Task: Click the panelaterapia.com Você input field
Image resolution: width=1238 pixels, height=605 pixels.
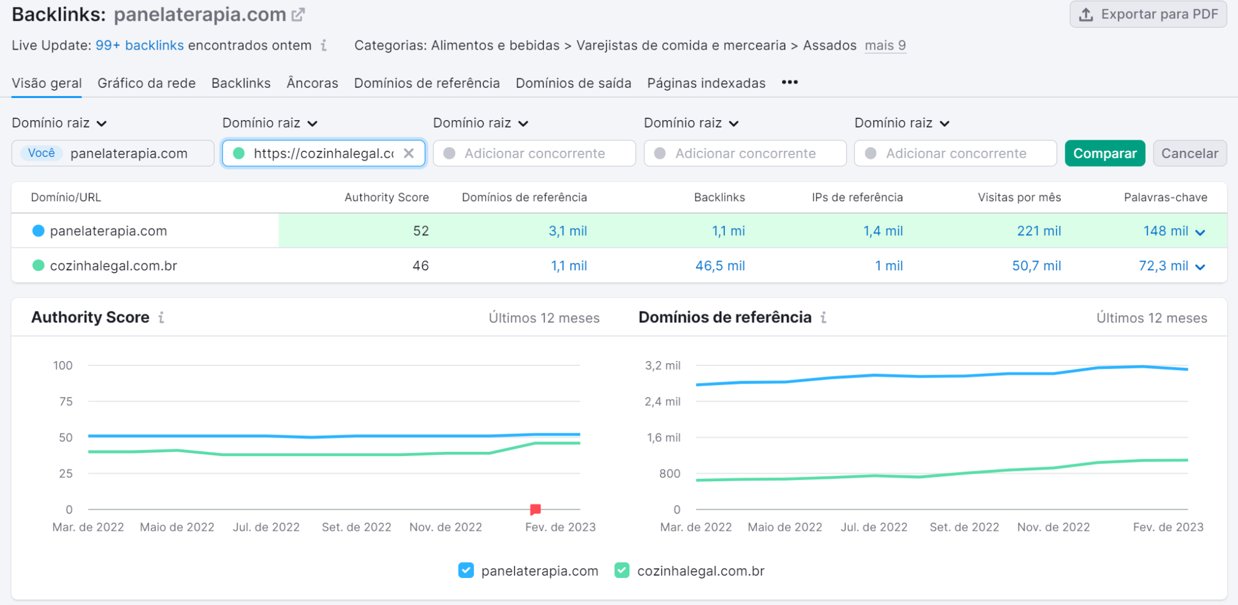Action: [x=113, y=153]
